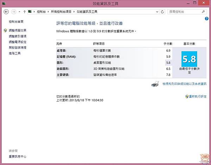Click the 子分數 column header
Screen dimensions: 211x165
(168, 44)
